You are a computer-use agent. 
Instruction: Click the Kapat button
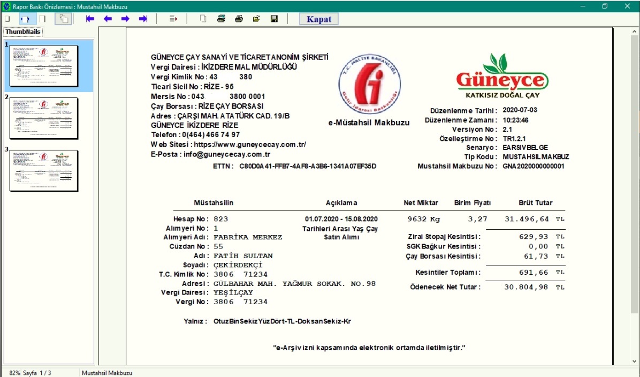(x=319, y=19)
